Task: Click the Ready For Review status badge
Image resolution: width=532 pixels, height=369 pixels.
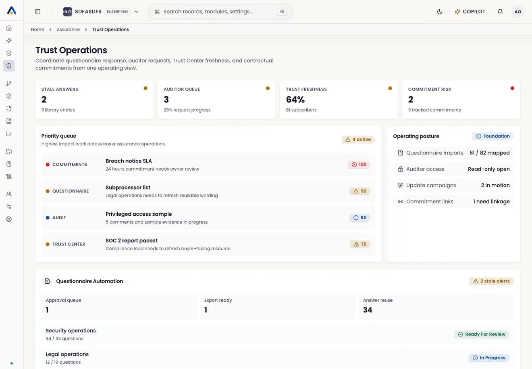Action: pos(482,334)
